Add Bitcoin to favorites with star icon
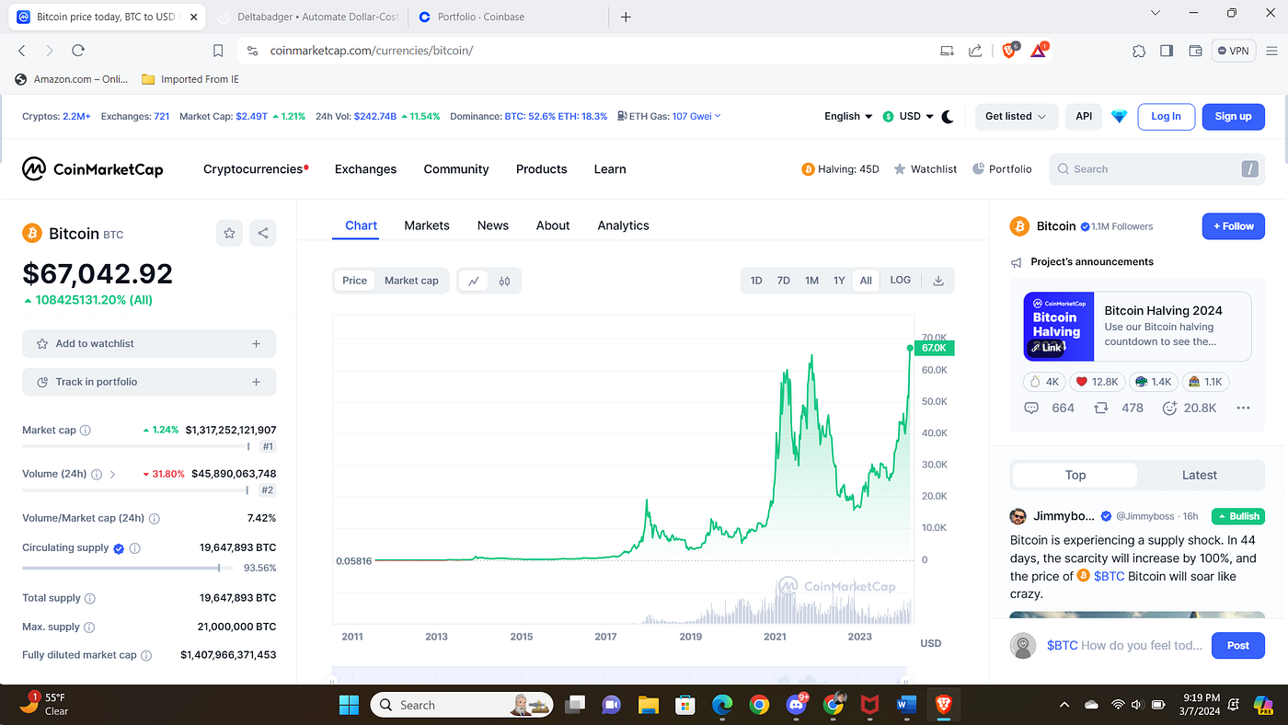Screen dimensions: 1288x725 point(229,233)
